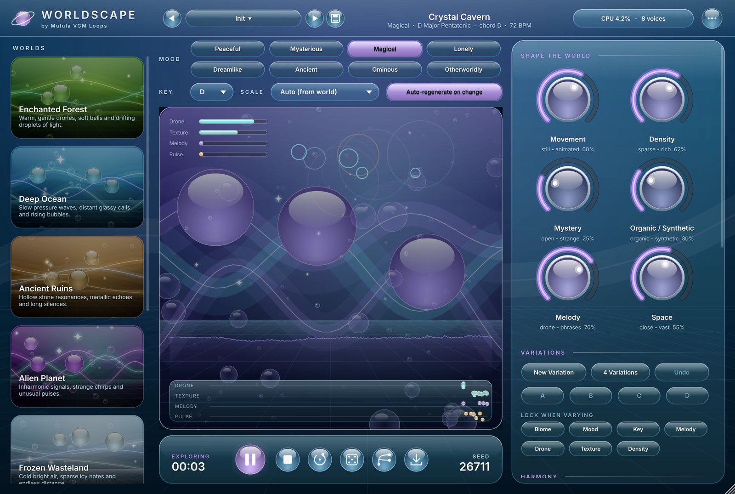Open the three-dots options menu
The width and height of the screenshot is (735, 494).
712,18
